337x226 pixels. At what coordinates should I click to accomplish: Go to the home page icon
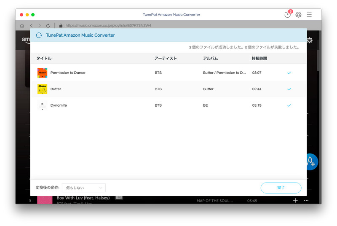(22, 26)
